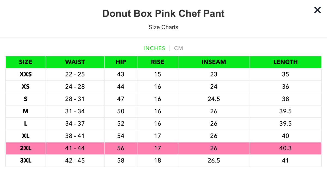Click the SIZE column header
Viewport: 327px width, 188px height.
coord(26,62)
